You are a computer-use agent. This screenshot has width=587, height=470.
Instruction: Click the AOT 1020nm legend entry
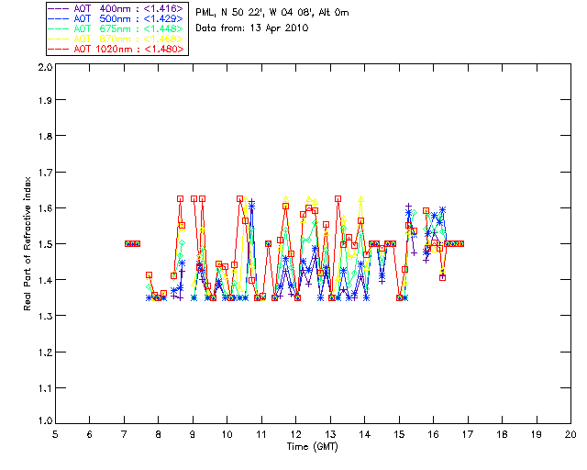coord(116,49)
